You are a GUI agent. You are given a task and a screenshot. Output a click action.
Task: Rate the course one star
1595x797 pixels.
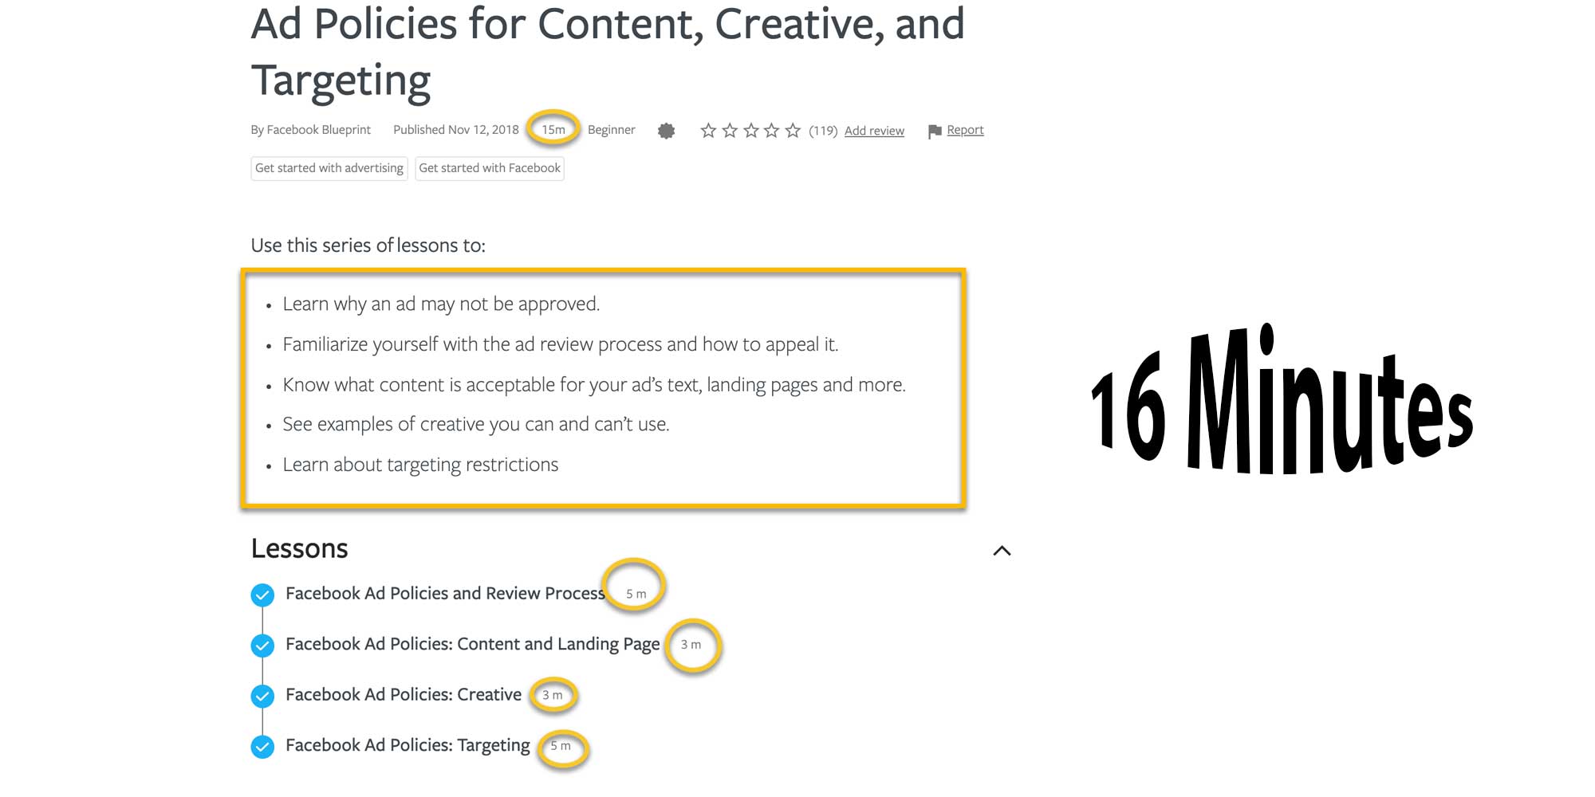pos(708,131)
